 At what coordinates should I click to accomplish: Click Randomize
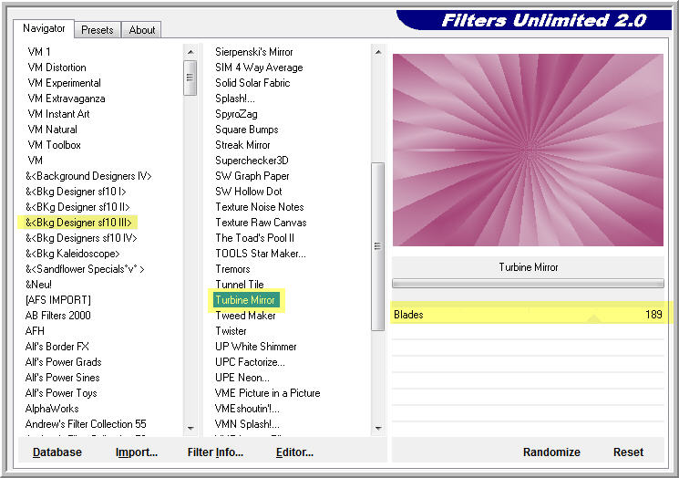(551, 452)
